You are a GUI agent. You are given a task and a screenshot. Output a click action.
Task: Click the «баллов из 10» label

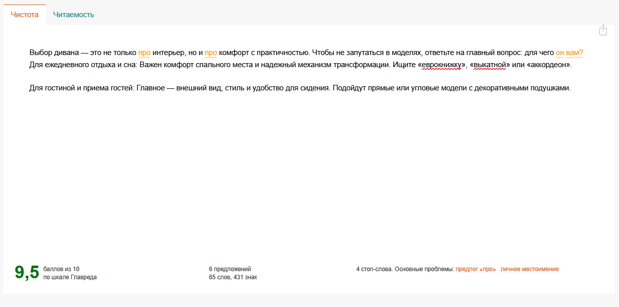[61, 269]
